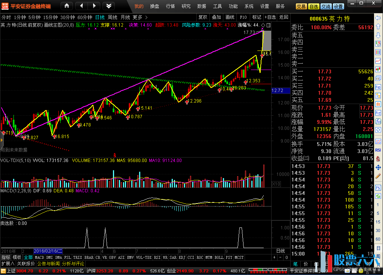Select the 模板 template tab
Image resolution: width=383 pixels, height=275 pixels.
click(17, 257)
